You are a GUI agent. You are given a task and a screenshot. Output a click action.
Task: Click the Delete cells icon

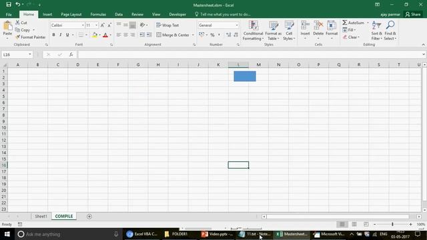tap(318, 25)
